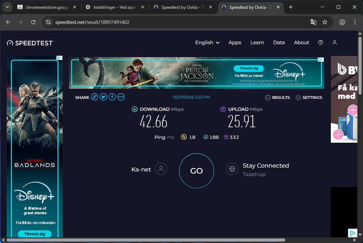The image size is (363, 243).
Task: Go forward to the next page
Action: pos(20,22)
